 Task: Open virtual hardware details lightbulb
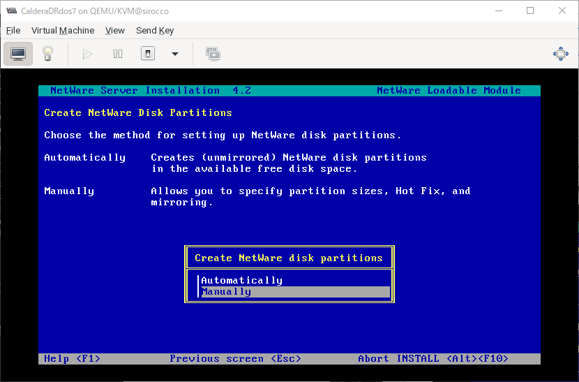click(47, 54)
